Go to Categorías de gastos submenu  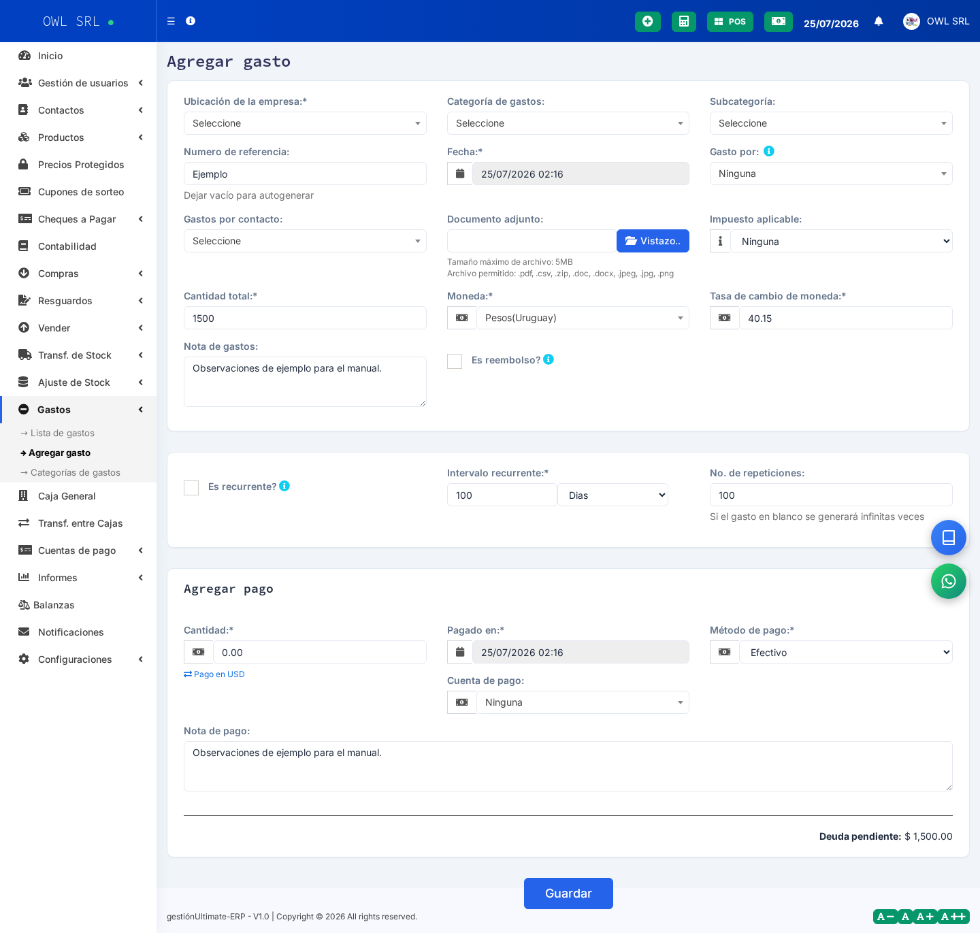(x=71, y=472)
